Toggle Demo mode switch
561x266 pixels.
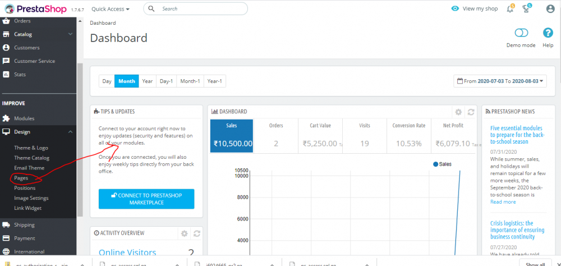521,33
